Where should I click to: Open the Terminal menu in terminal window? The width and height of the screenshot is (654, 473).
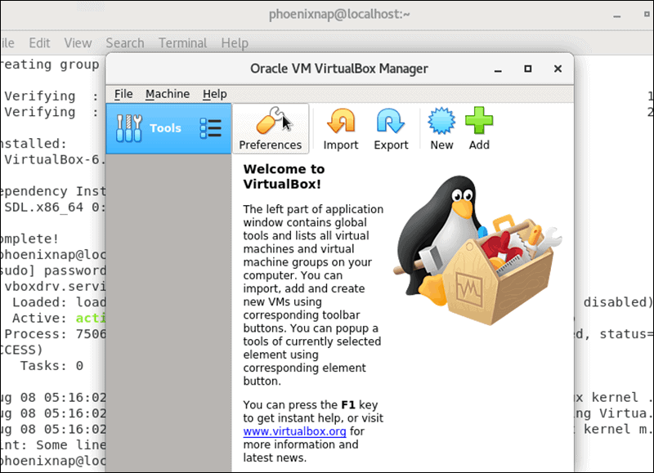click(182, 43)
